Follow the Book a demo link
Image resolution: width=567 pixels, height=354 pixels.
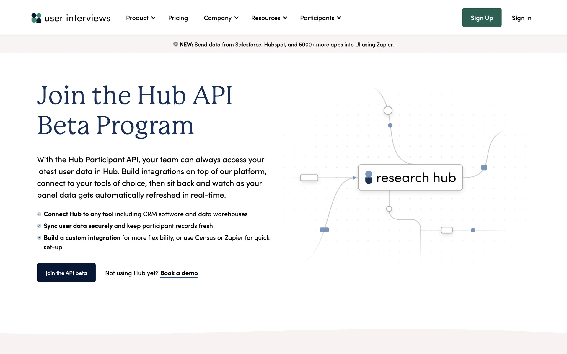pyautogui.click(x=179, y=273)
